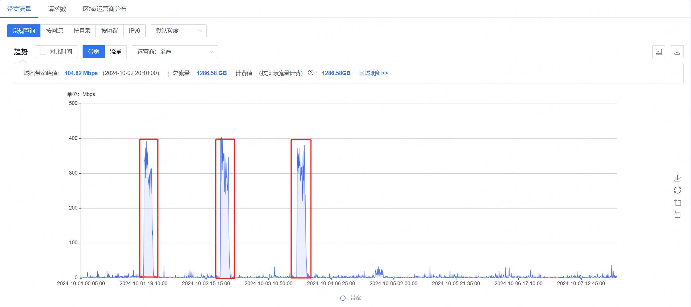This screenshot has width=691, height=307.
Task: Click the chart restore refresh icon
Action: (677, 190)
